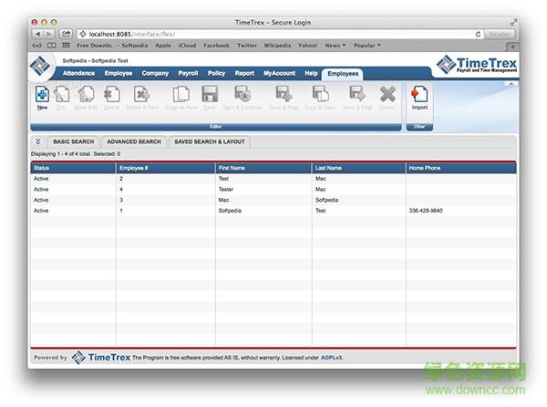Select the row with Employee # 2
The height and width of the screenshot is (407, 547).
tap(273, 178)
